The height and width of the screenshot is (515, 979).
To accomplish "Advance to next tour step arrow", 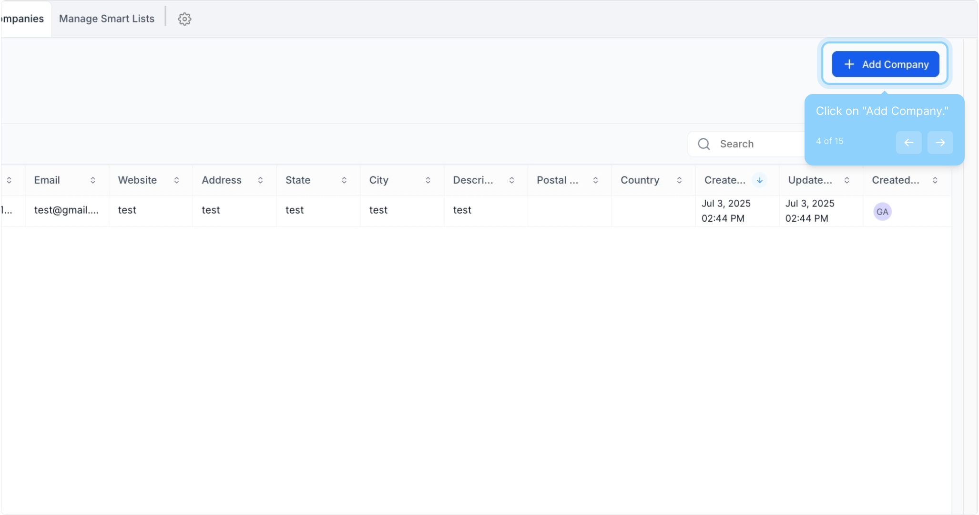I will [940, 143].
